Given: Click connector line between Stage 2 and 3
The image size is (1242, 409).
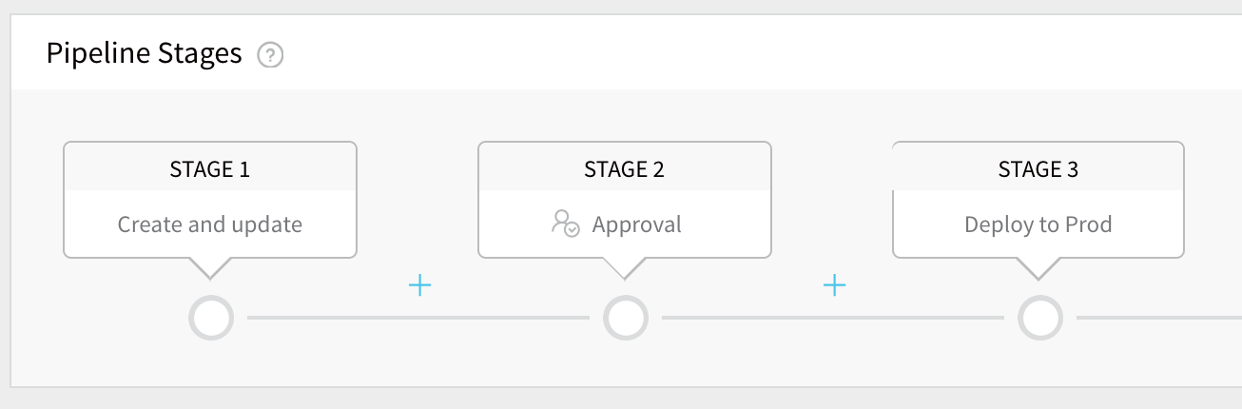Looking at the screenshot, I should (833, 318).
